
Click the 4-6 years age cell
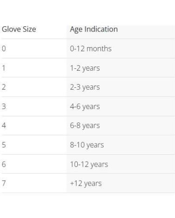point(85,107)
